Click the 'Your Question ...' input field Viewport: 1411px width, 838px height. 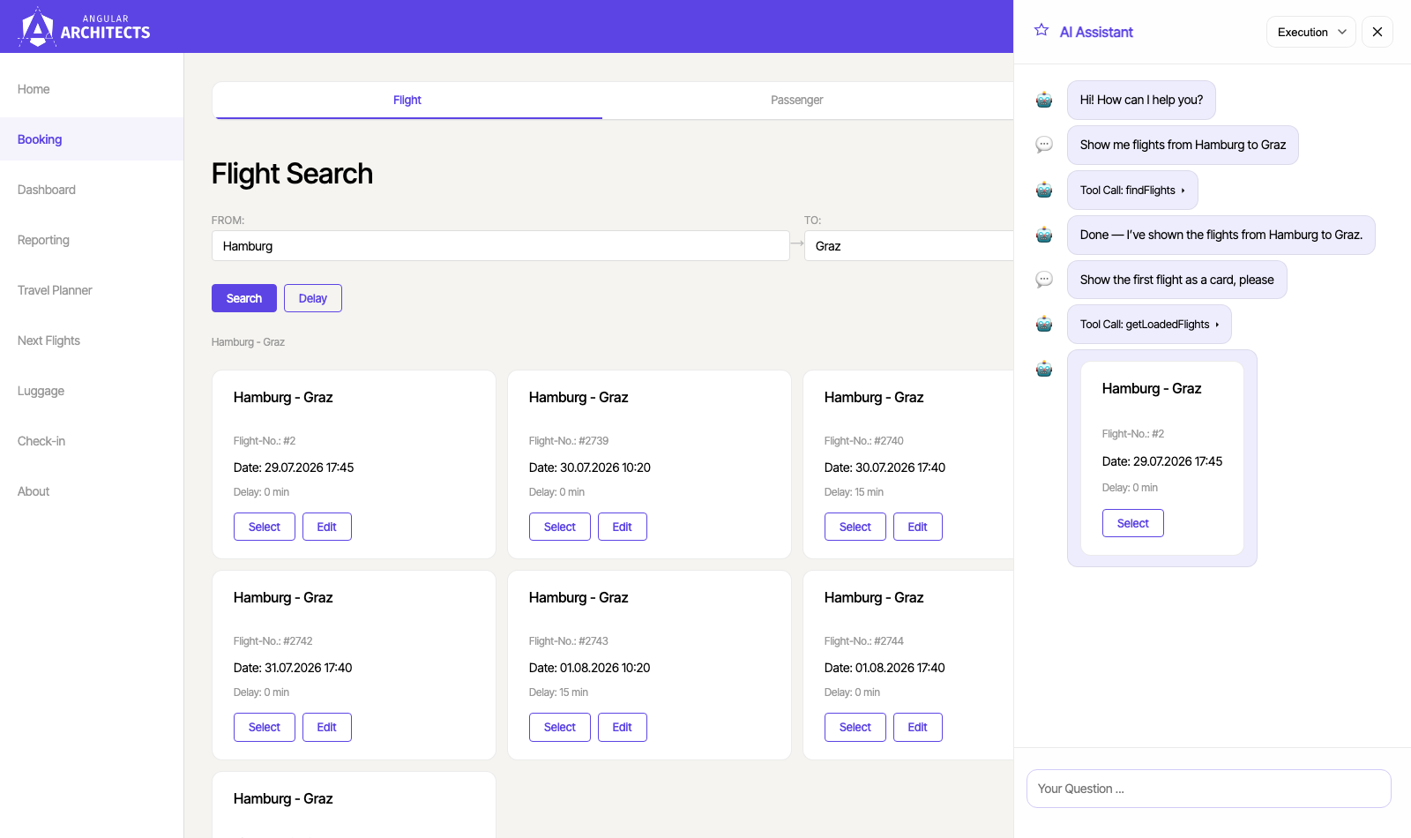coord(1209,789)
